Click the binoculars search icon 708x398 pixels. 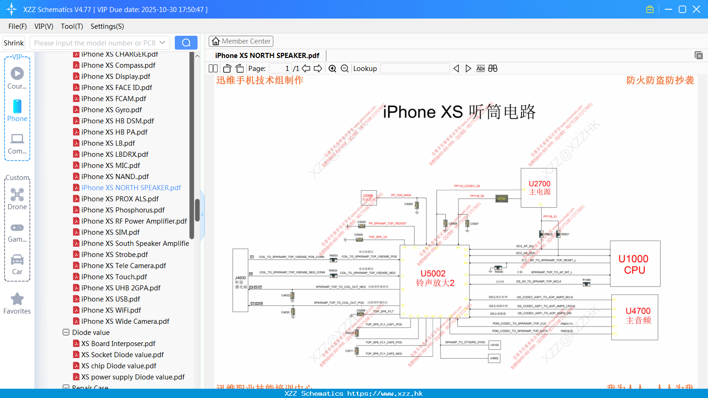coord(493,68)
